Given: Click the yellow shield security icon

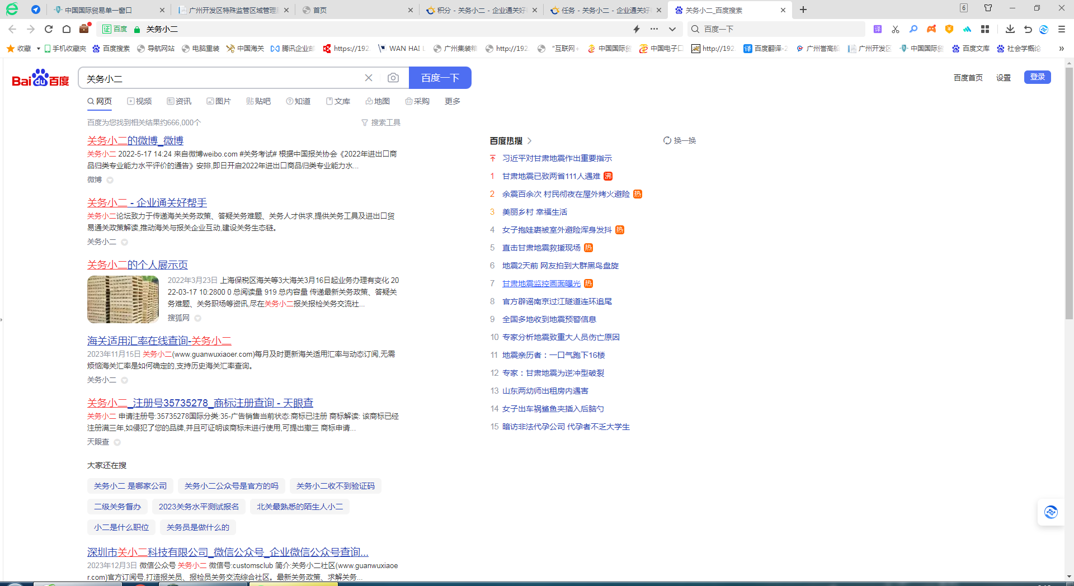Looking at the screenshot, I should tap(949, 29).
